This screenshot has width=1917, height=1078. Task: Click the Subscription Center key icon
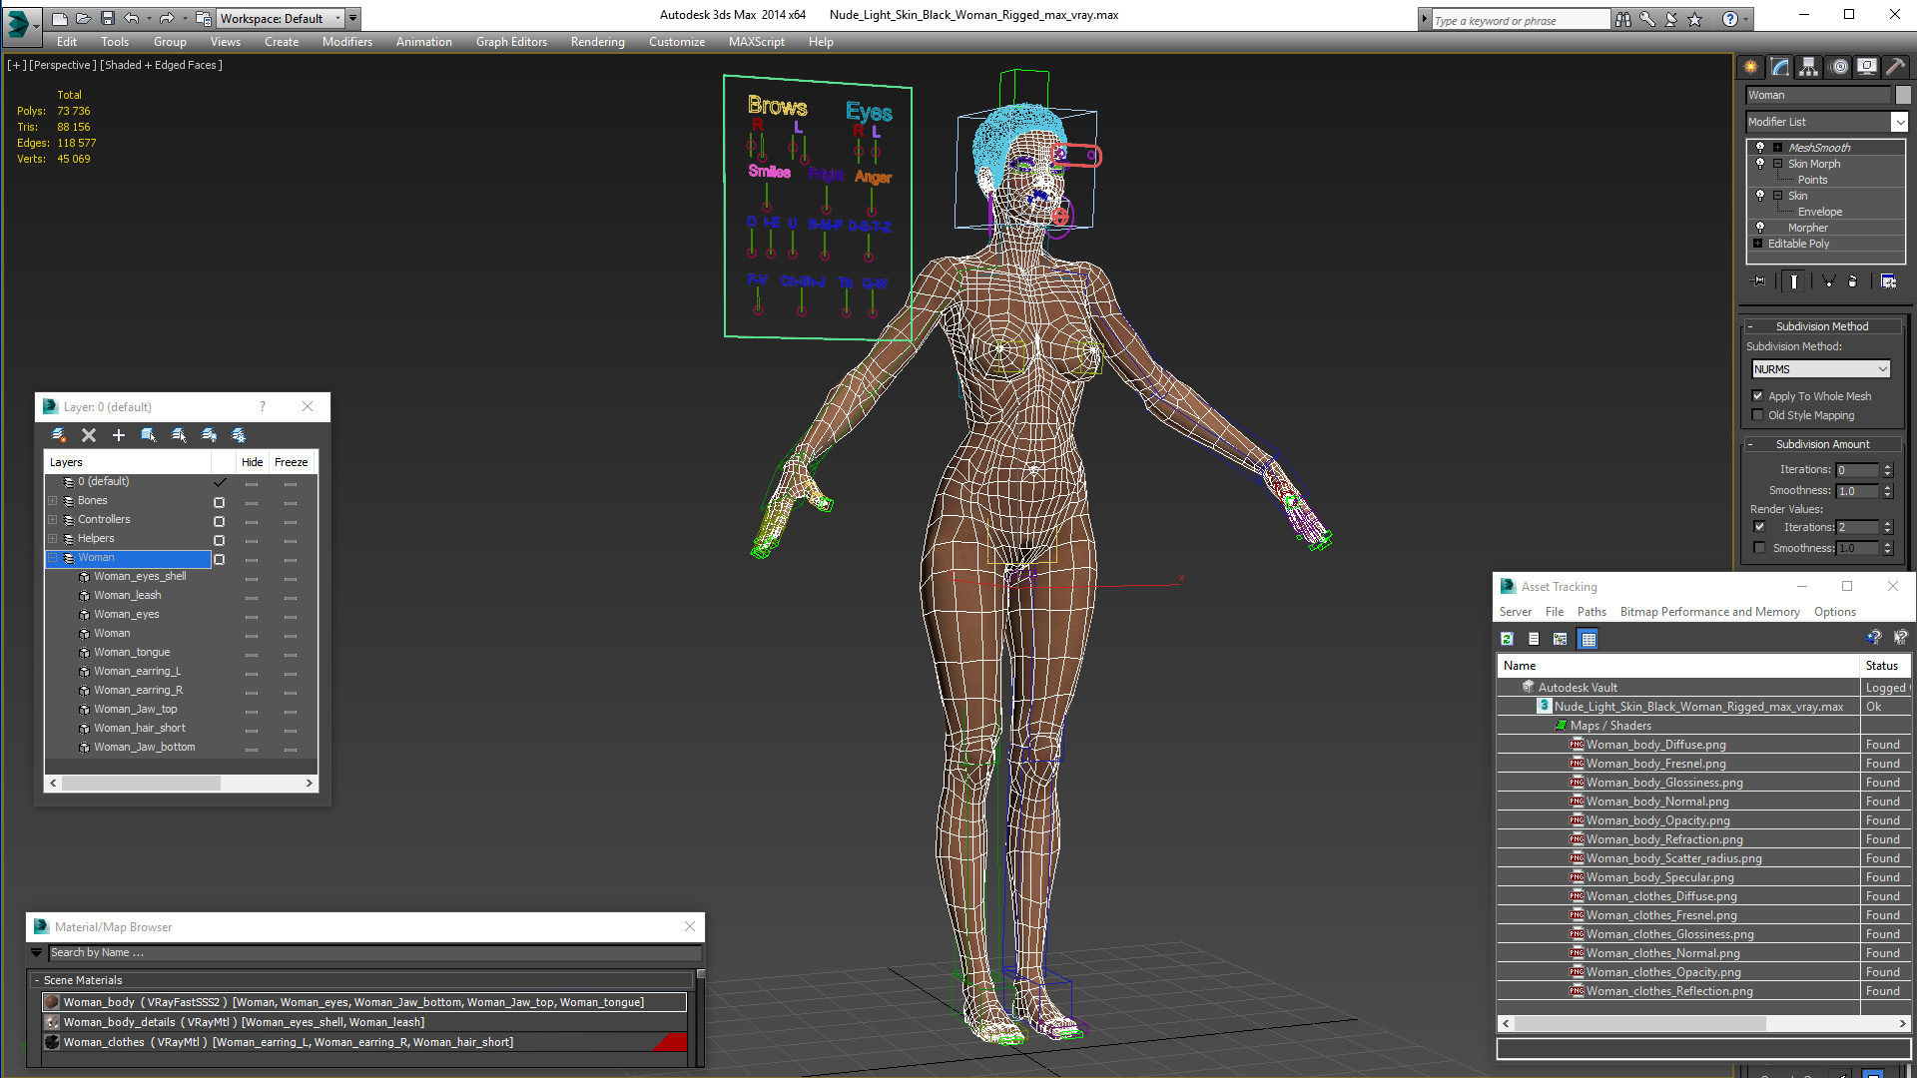pyautogui.click(x=1647, y=19)
